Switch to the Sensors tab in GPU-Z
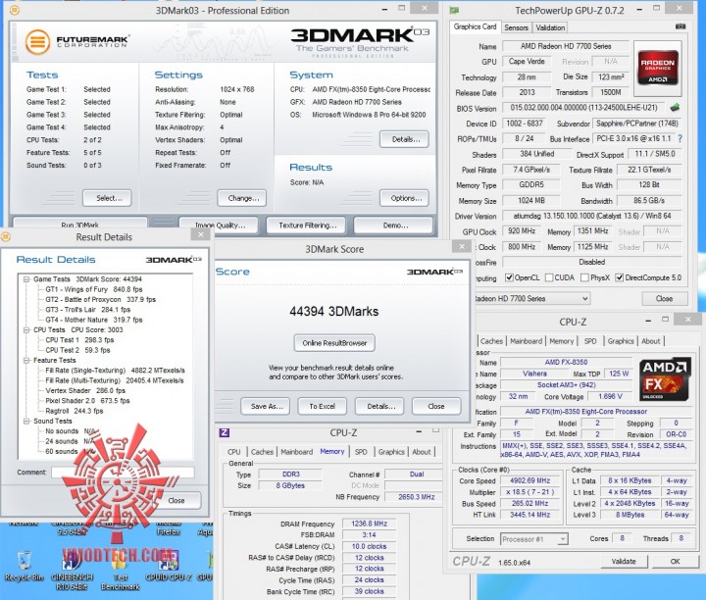 point(516,27)
